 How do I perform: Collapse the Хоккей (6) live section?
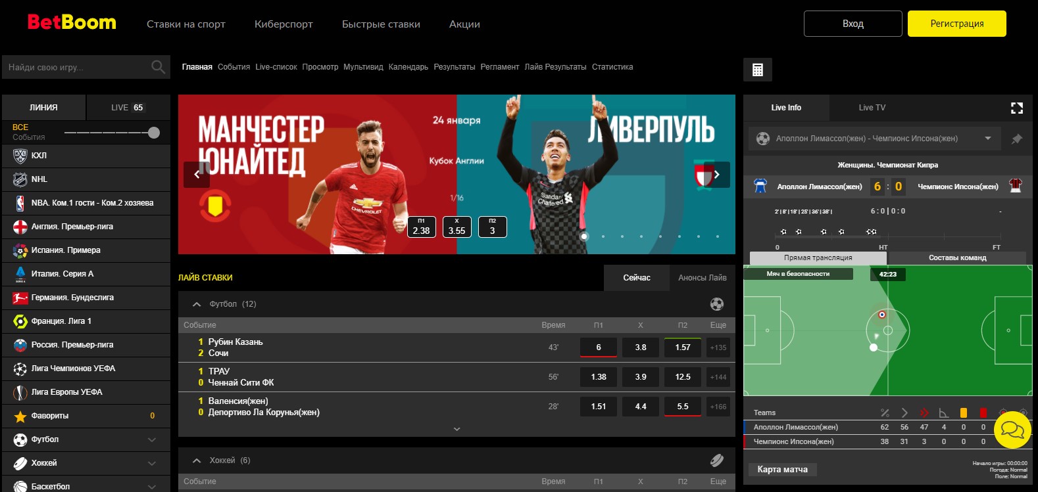(196, 460)
